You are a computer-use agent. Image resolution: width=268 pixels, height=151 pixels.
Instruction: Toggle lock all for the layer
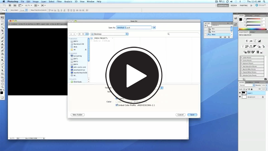pos(252,89)
